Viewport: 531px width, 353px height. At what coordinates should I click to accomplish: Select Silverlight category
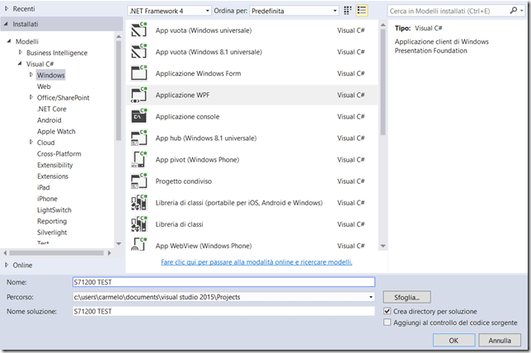click(52, 232)
